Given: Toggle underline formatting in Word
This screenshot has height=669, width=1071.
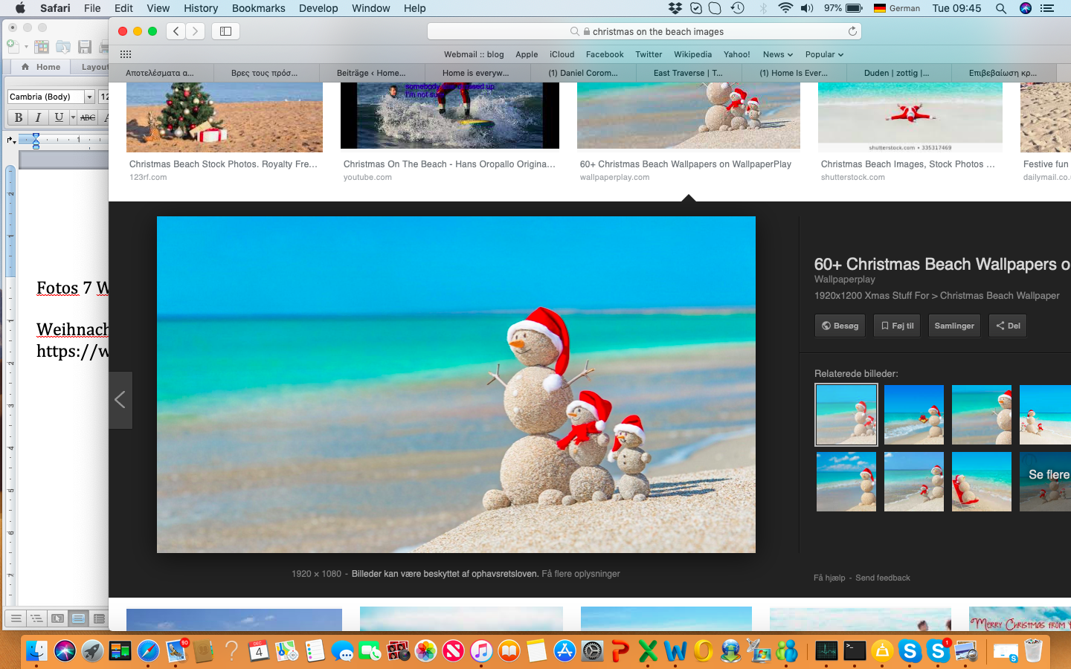Looking at the screenshot, I should [58, 117].
